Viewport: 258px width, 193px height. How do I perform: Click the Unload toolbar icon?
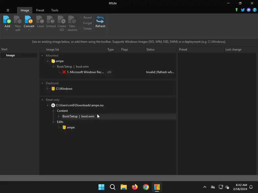[51, 19]
